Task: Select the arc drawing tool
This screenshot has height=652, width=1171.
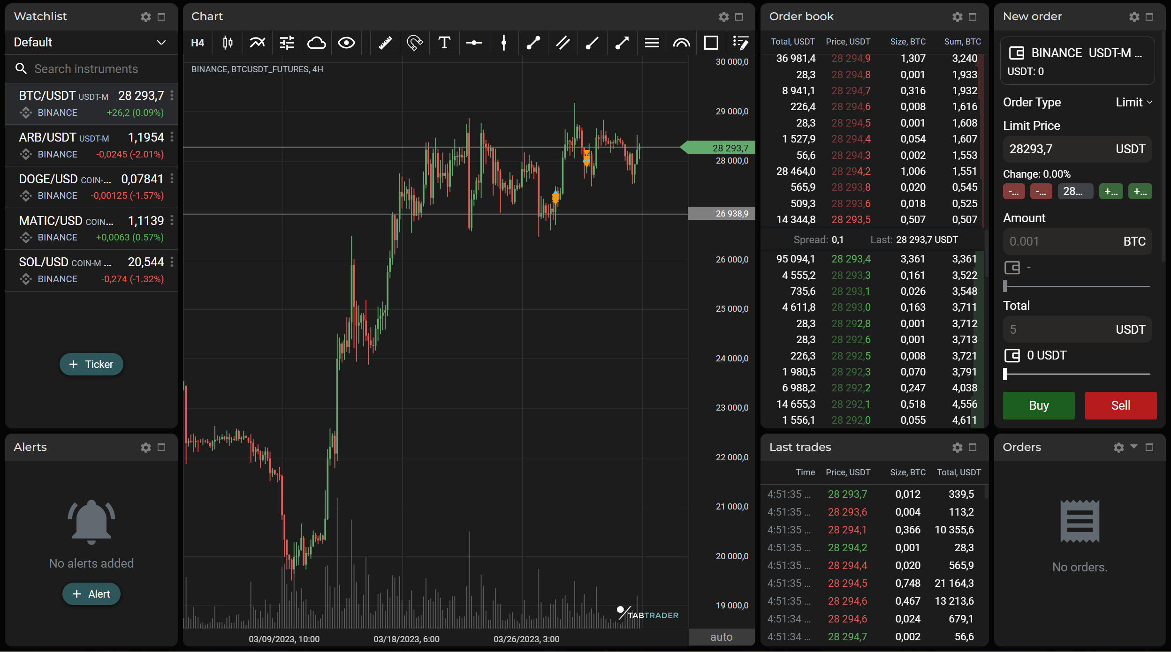Action: point(682,43)
